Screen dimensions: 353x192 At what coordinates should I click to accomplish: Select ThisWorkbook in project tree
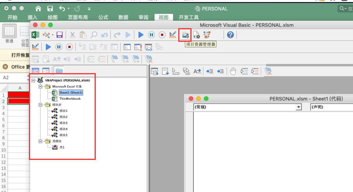(70, 99)
